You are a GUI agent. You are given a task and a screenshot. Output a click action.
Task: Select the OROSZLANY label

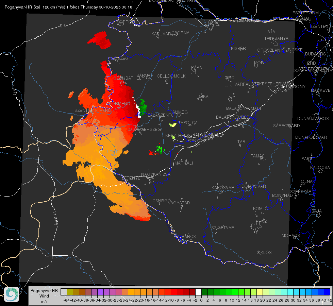(x=270, y=50)
